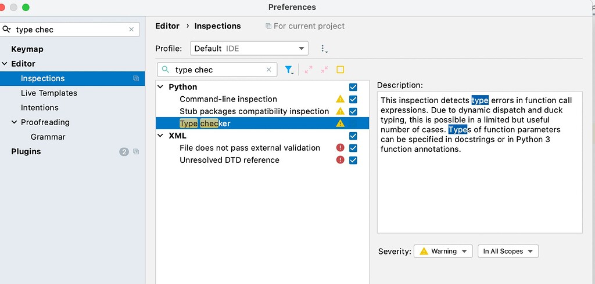Click the gray macOS minimize button
The width and height of the screenshot is (595, 284).
pos(14,7)
